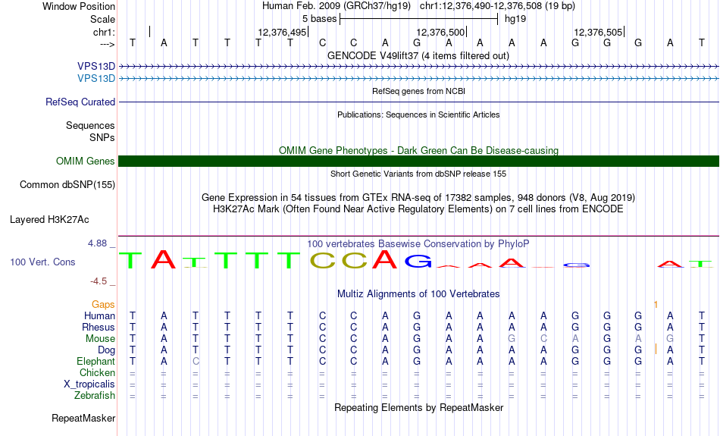The height and width of the screenshot is (436, 720).
Task: Click the chr1 coordinate range text
Action: pyautogui.click(x=497, y=6)
